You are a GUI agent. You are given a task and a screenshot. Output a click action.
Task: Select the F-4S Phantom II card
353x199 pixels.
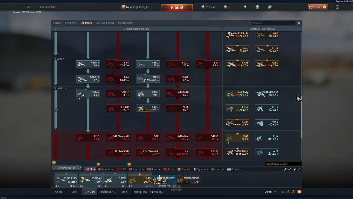point(237,152)
